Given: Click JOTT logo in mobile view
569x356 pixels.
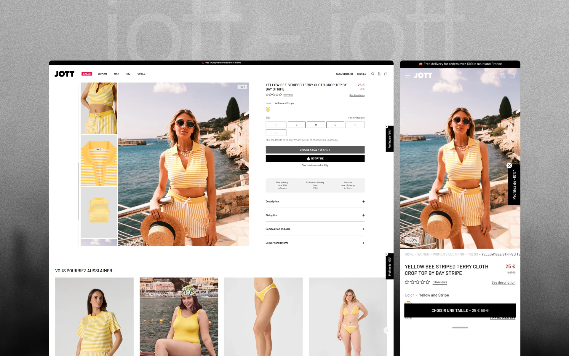Looking at the screenshot, I should click(423, 76).
